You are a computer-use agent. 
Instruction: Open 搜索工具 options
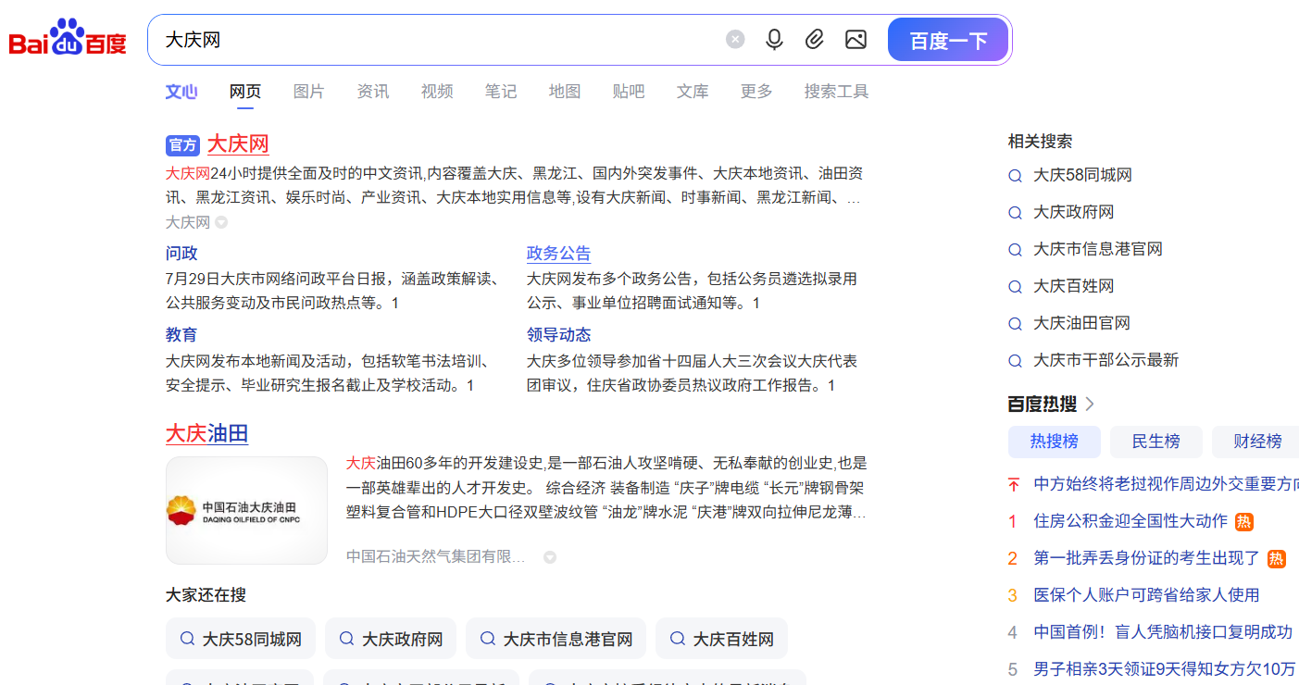pyautogui.click(x=836, y=92)
